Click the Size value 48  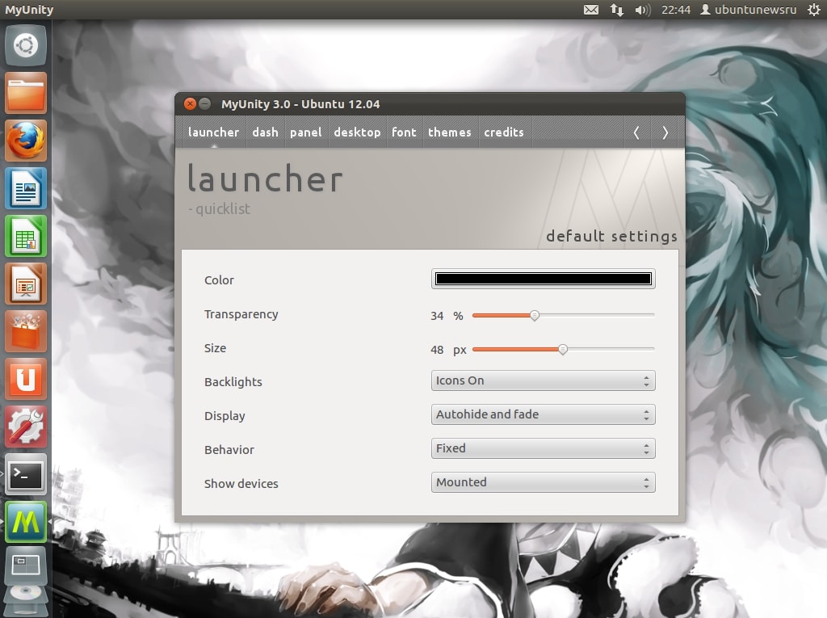437,350
